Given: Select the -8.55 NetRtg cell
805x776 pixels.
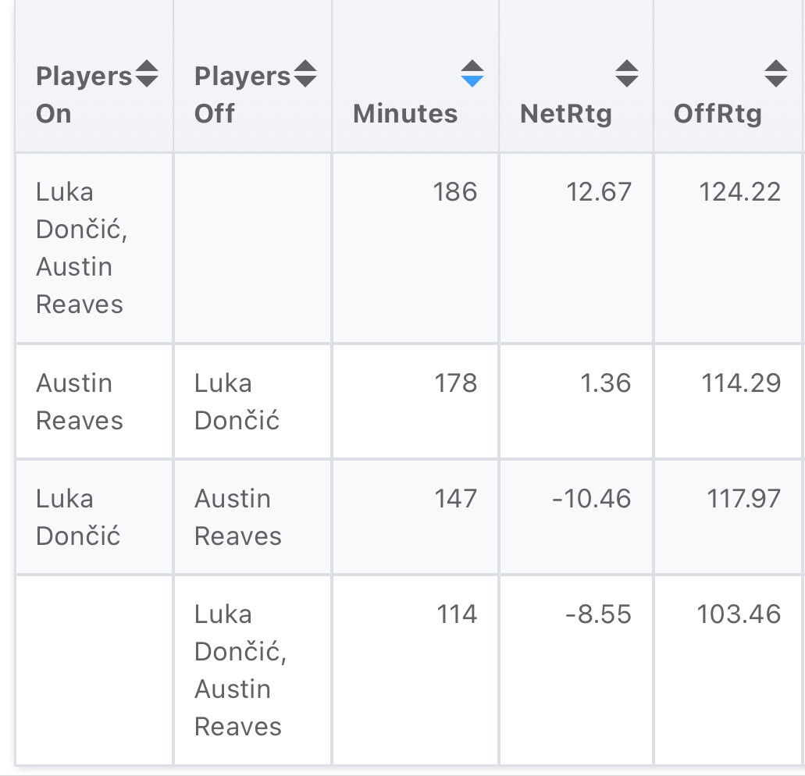Looking at the screenshot, I should [x=598, y=614].
